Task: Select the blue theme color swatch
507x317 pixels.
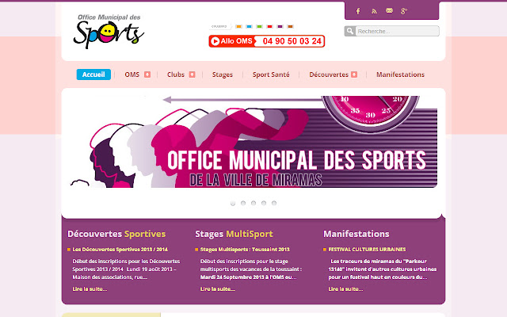Action: [249, 26]
